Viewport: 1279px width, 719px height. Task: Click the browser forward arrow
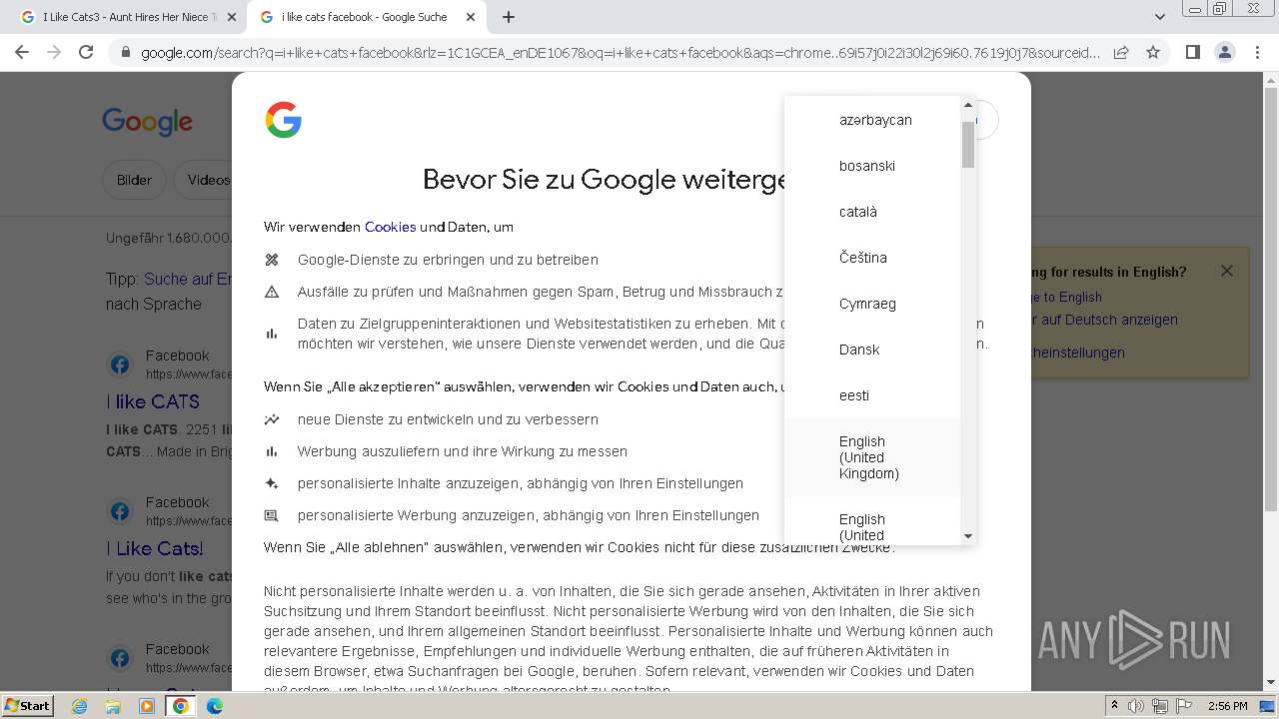point(54,52)
